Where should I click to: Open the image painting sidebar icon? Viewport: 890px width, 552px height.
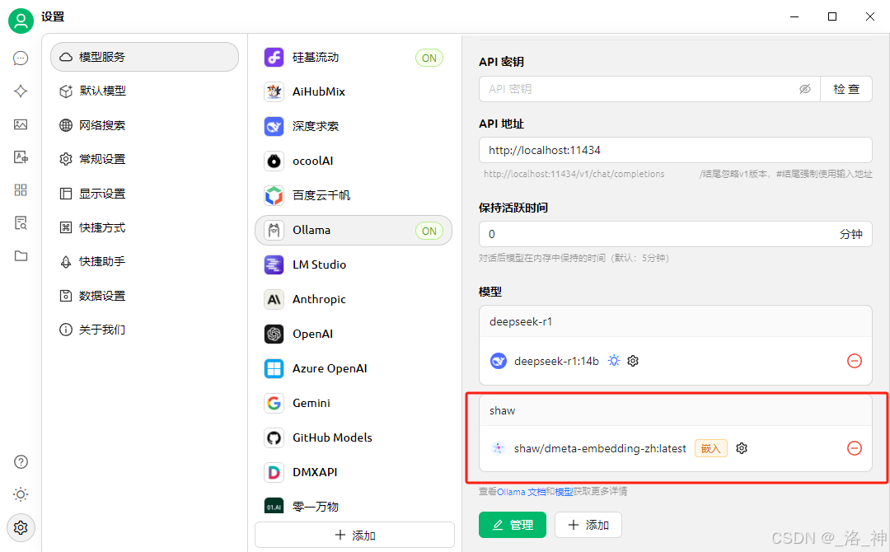21,124
